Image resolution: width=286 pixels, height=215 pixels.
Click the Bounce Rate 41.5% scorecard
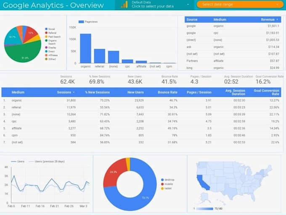coord(169,80)
